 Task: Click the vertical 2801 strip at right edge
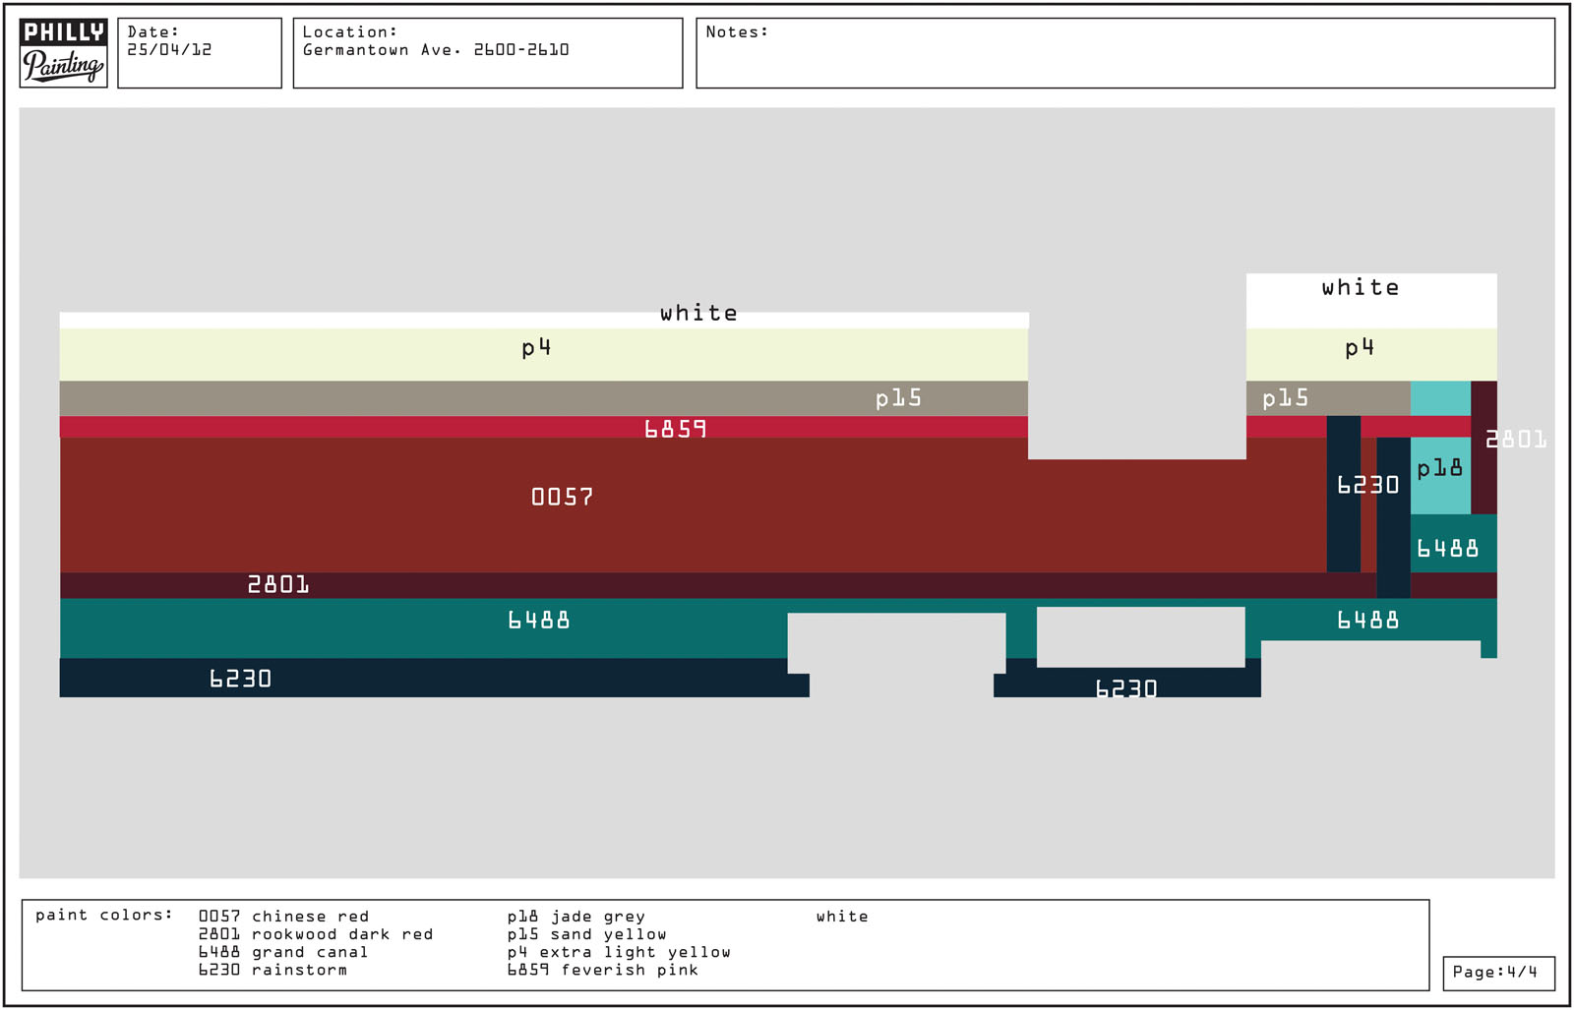1483,447
